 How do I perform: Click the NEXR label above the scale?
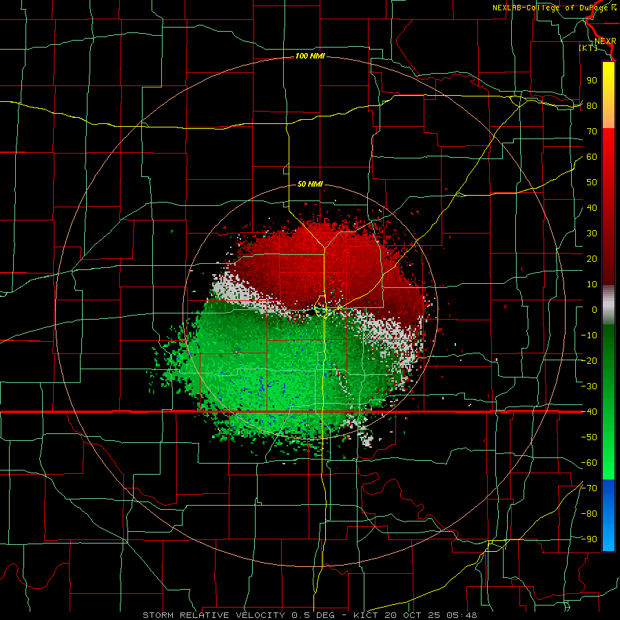point(606,41)
